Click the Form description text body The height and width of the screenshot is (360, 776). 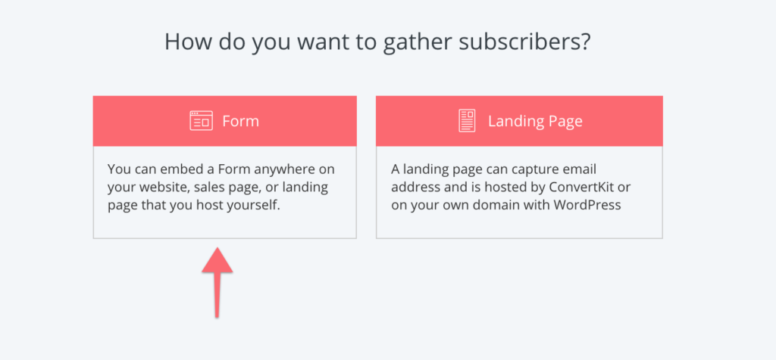[x=221, y=187]
